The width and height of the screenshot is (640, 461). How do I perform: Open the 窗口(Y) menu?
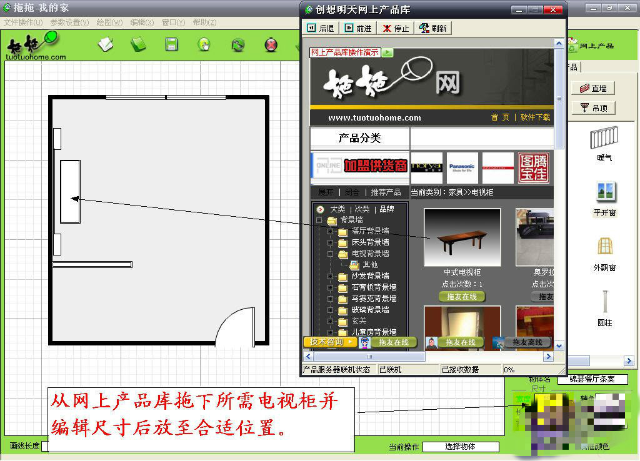pos(174,22)
